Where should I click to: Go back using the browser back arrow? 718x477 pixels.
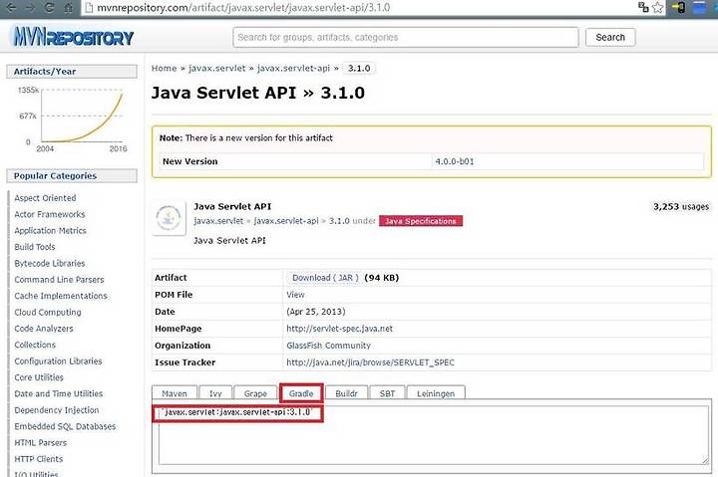(11, 8)
